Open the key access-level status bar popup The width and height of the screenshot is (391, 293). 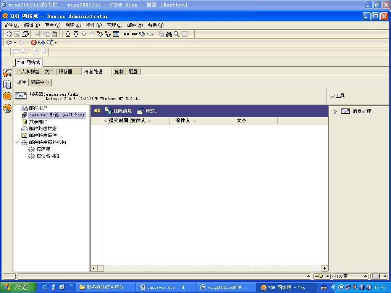[x=321, y=276]
